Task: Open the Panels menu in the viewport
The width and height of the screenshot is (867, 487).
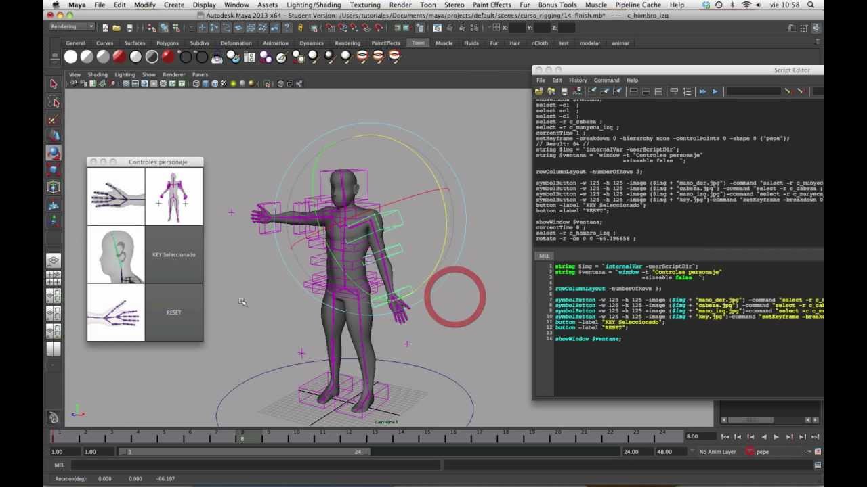Action: tap(200, 74)
